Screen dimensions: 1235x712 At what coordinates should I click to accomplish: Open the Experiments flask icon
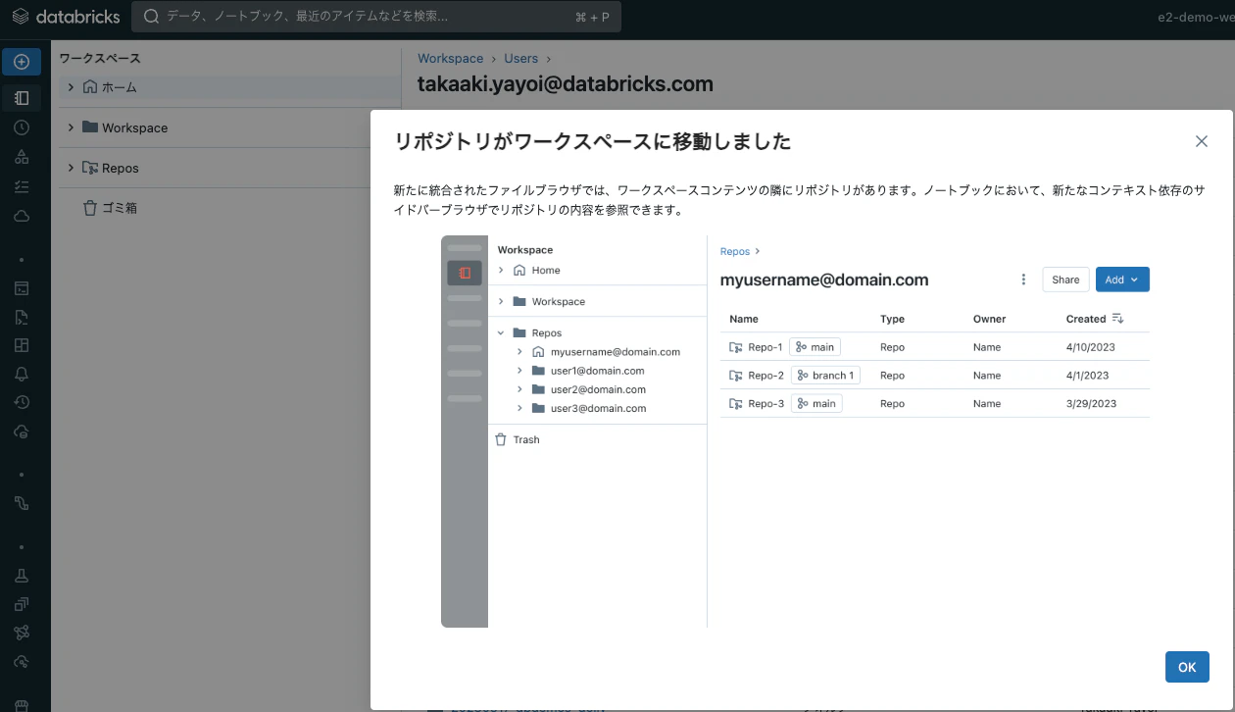point(22,576)
